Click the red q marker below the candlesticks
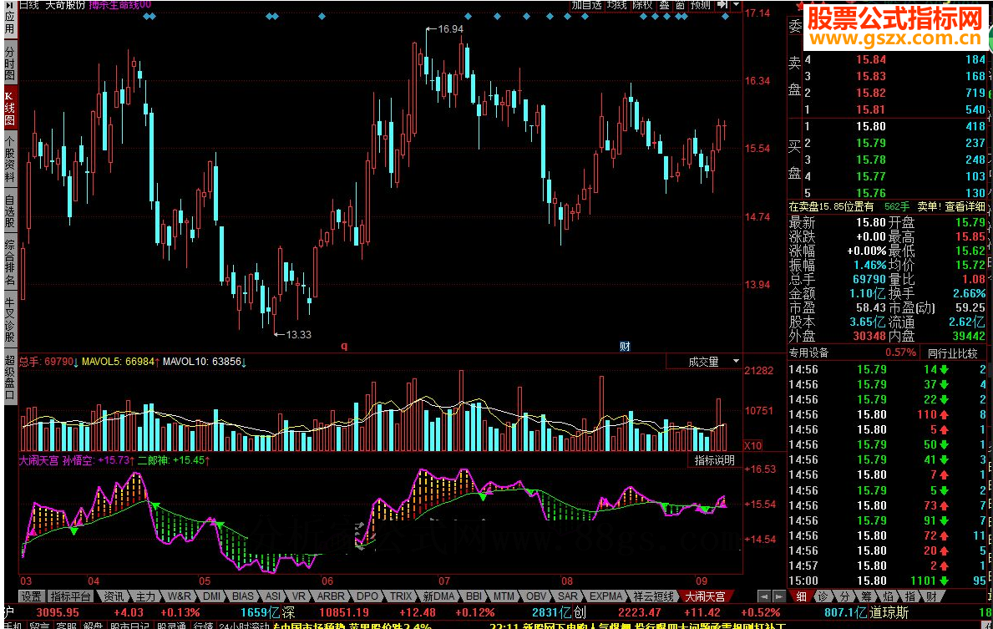The width and height of the screenshot is (993, 629). 343,346
